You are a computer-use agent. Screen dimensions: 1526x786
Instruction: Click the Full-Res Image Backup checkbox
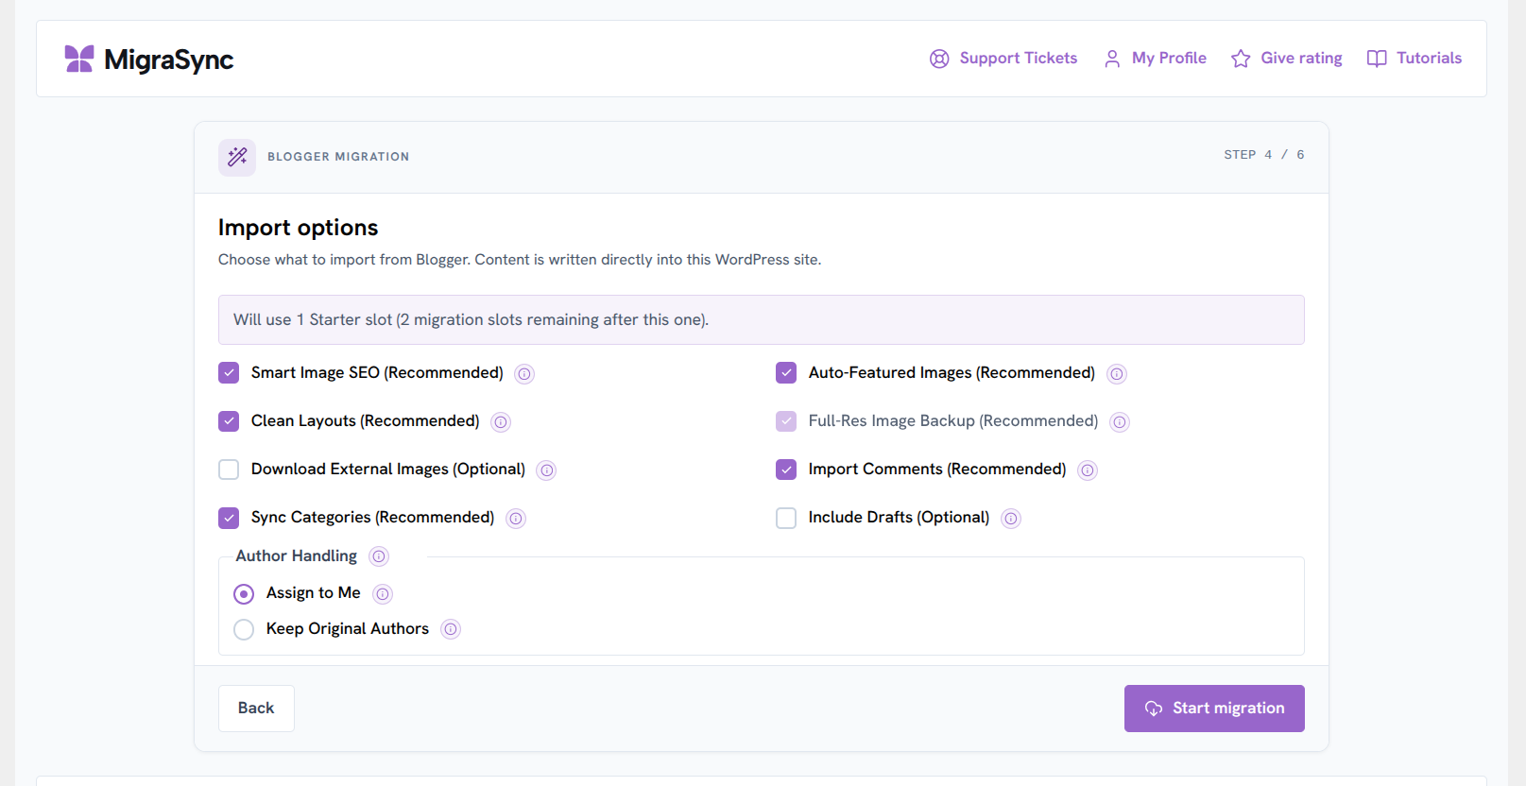tap(786, 421)
